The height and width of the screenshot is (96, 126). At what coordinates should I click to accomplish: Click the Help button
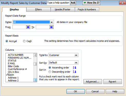[x=115, y=91]
